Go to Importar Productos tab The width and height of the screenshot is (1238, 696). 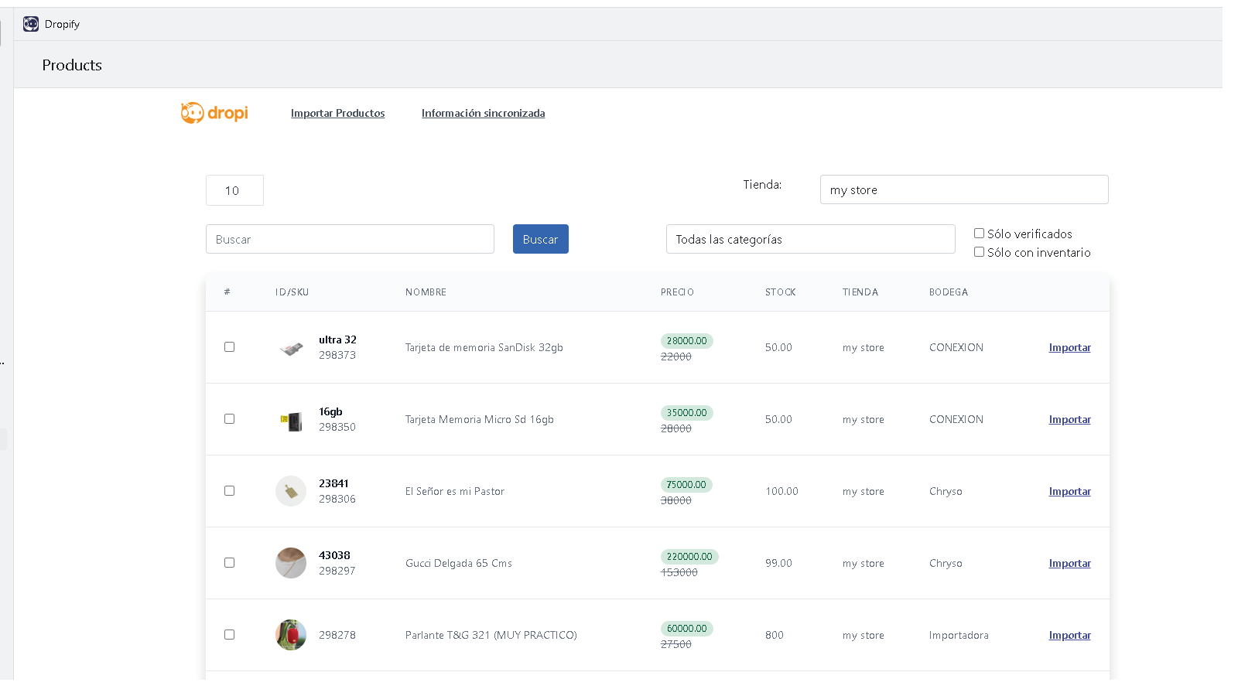[337, 113]
